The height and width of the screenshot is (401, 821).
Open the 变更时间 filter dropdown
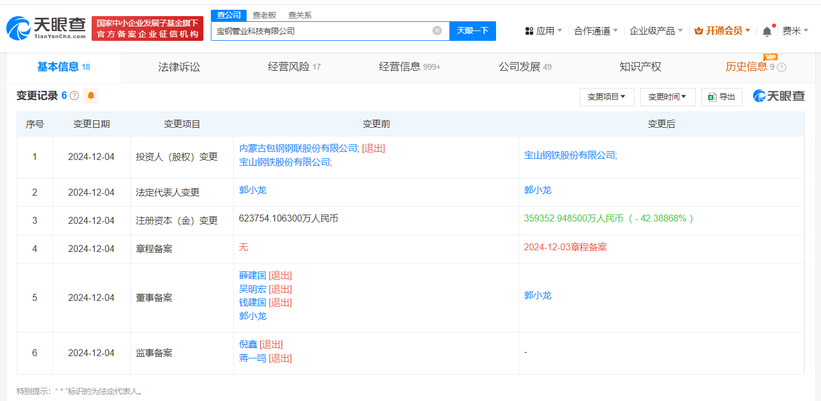668,97
